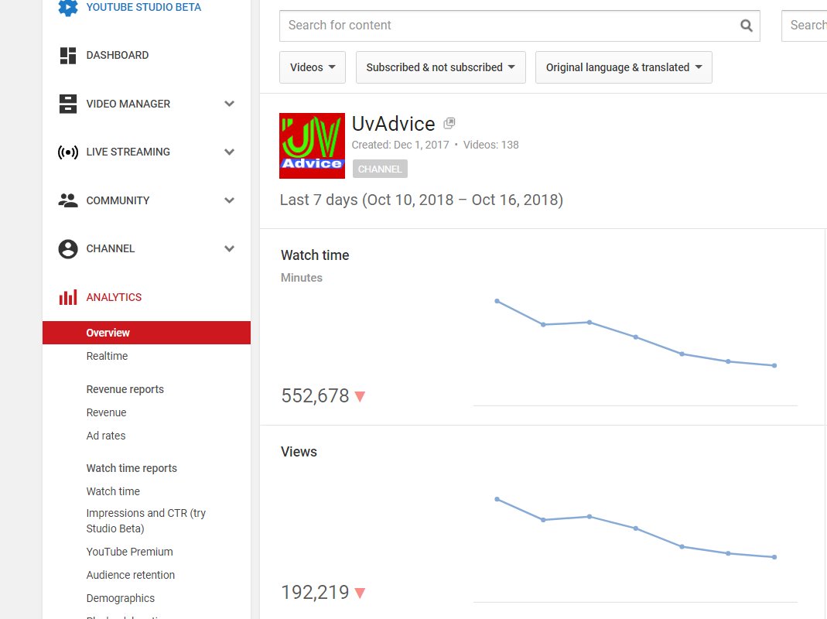Expand the Video Manager section chevron
Viewport: 827px width, 619px height.
230,104
